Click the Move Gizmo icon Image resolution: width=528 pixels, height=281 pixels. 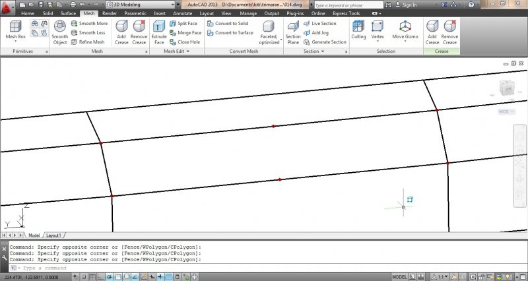[405, 26]
